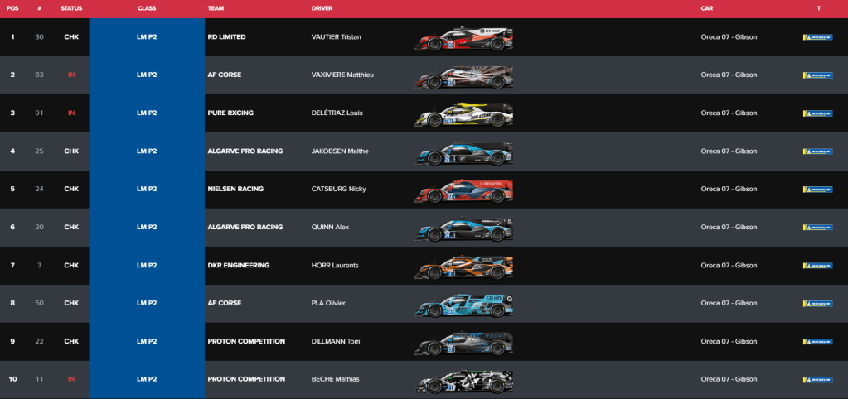Click the Michelin tyre logo in Jakobsen's row

(817, 151)
